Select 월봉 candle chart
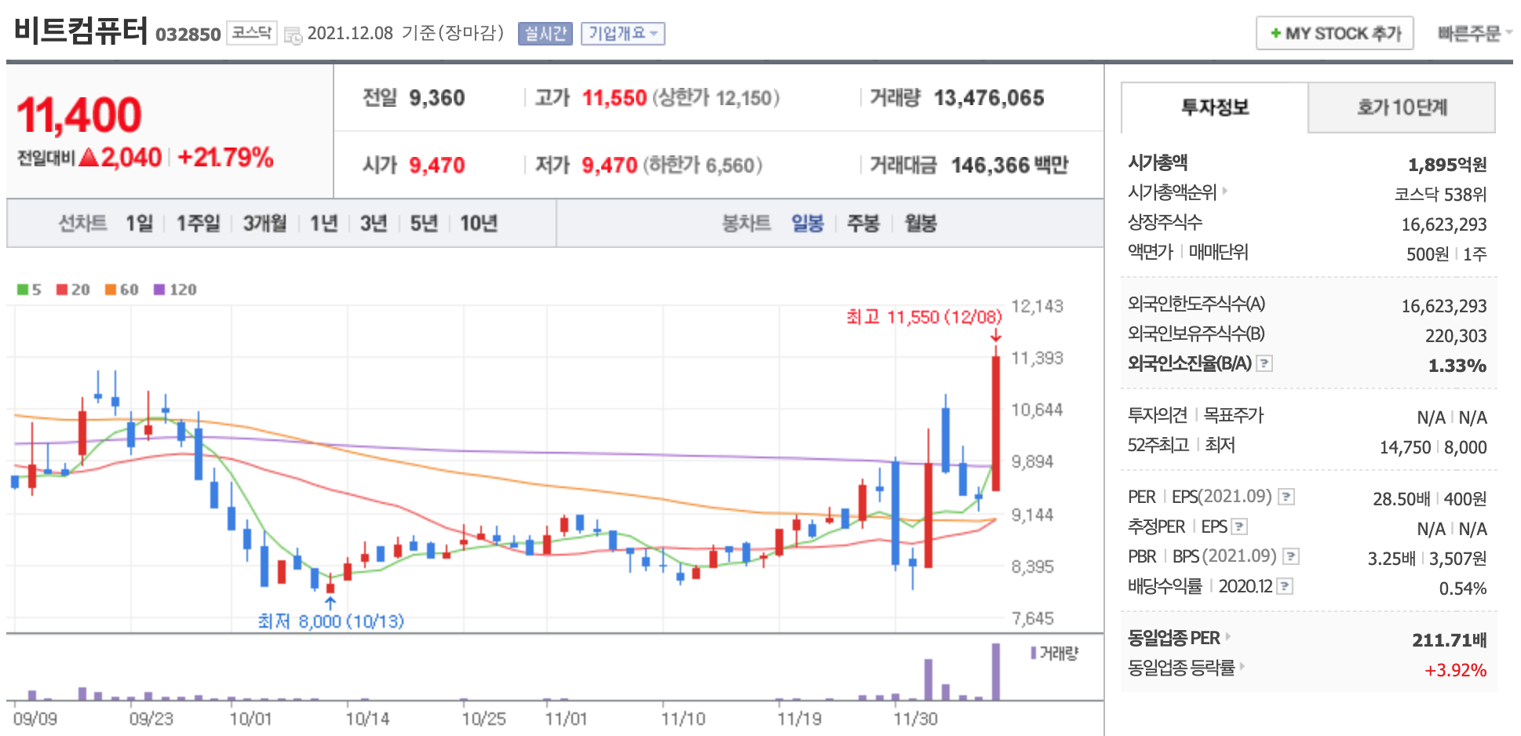 pyautogui.click(x=921, y=224)
